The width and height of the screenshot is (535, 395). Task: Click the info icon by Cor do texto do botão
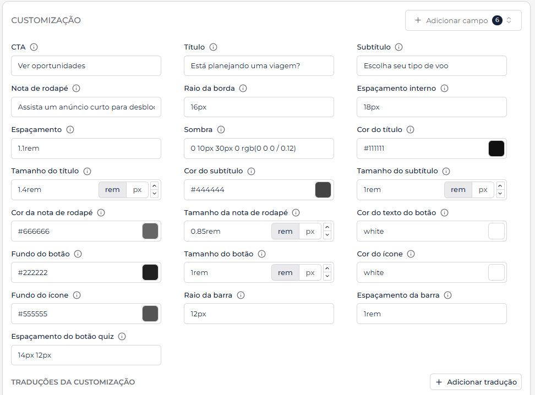(x=444, y=212)
